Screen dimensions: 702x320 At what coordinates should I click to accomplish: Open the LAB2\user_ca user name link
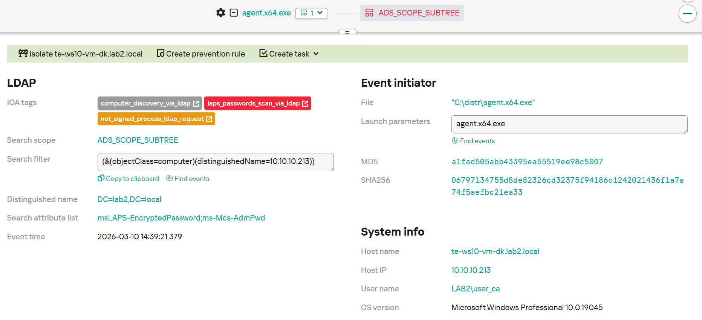(x=475, y=289)
